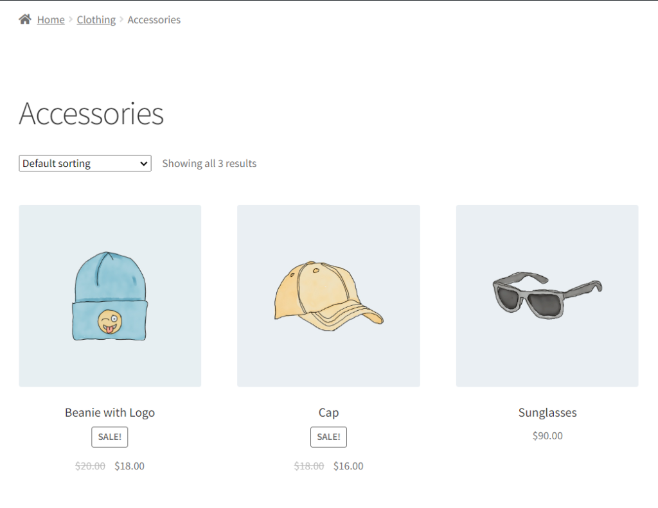Click the $90.00 Sunglasses price
The image size is (658, 508).
(x=547, y=436)
